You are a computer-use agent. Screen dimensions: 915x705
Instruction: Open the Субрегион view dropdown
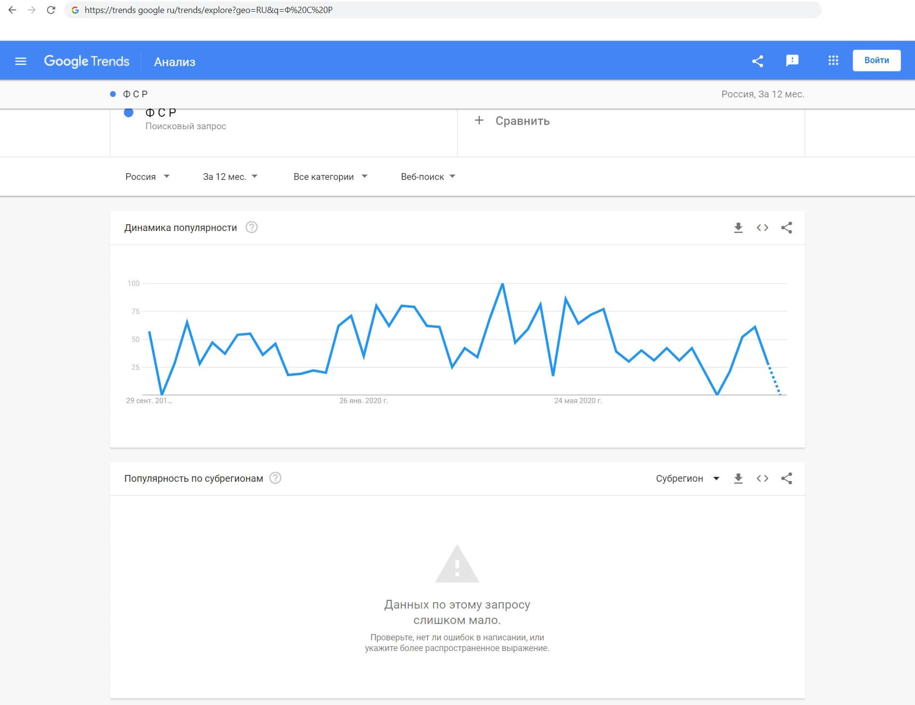687,478
